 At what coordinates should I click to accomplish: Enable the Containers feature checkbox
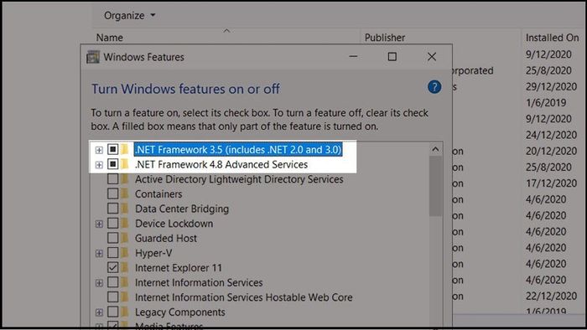point(112,193)
